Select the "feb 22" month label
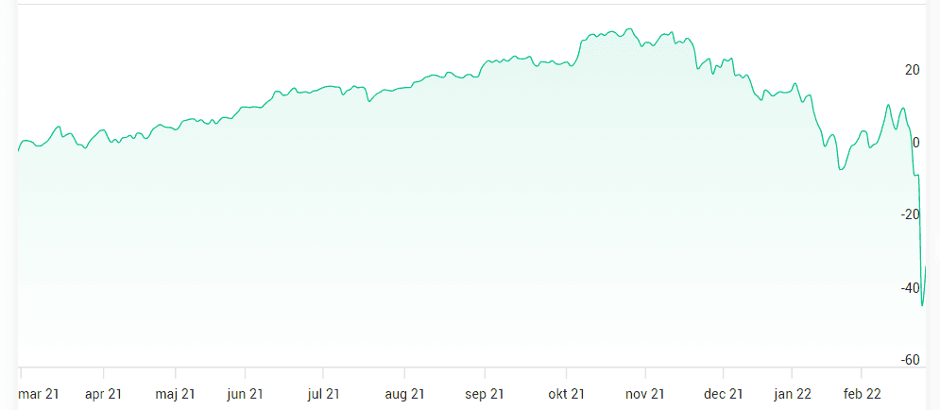 [862, 394]
